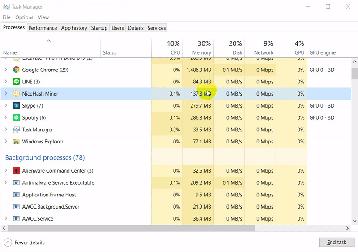
Task: Click the Skype process icon
Action: point(16,106)
